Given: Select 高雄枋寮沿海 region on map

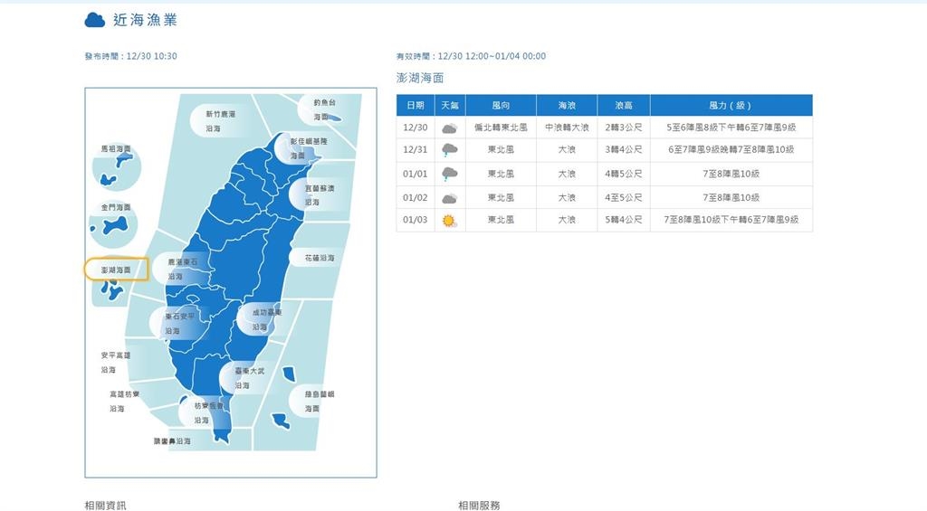Looking at the screenshot, I should coord(124,402).
